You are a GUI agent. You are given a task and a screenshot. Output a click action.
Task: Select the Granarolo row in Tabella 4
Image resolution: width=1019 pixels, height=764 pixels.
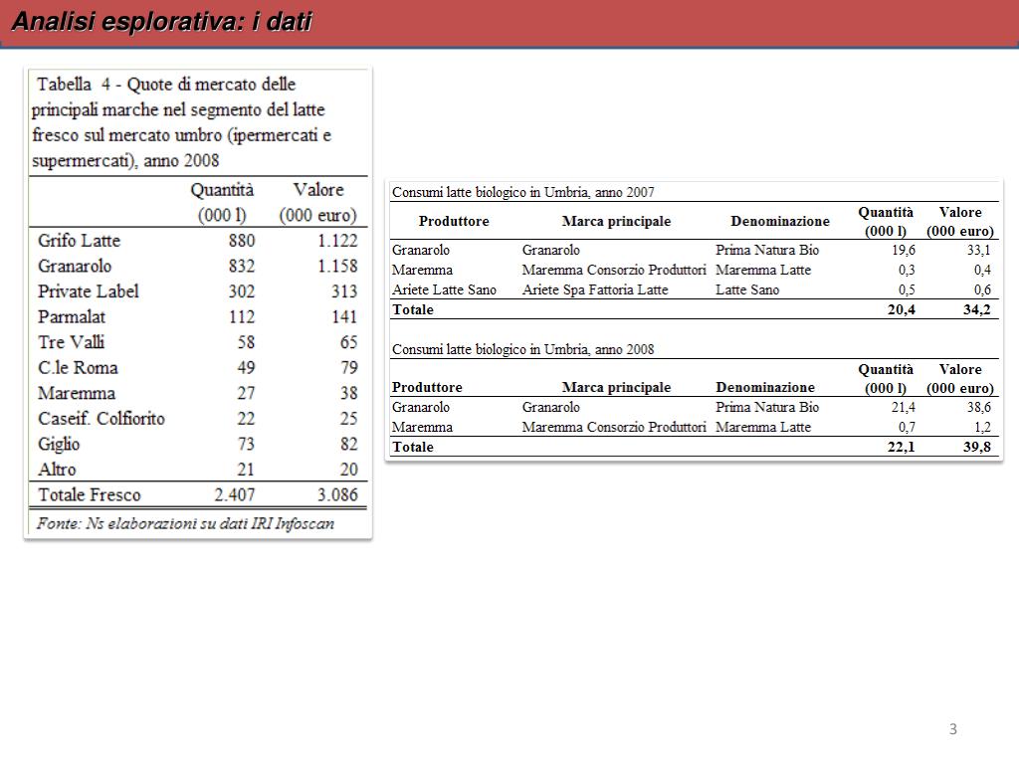pyautogui.click(x=198, y=266)
